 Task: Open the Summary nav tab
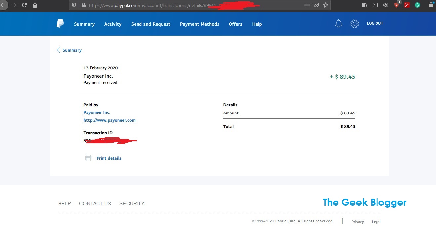point(84,24)
